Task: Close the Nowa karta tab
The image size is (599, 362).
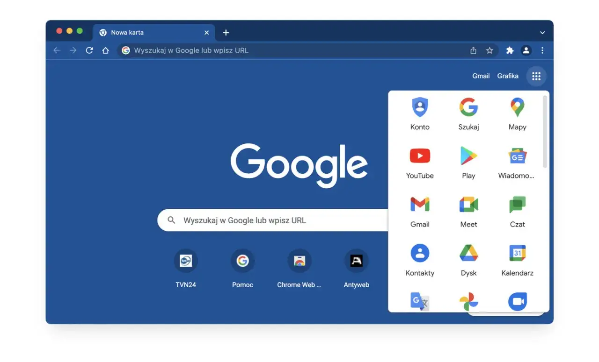Action: (x=206, y=33)
